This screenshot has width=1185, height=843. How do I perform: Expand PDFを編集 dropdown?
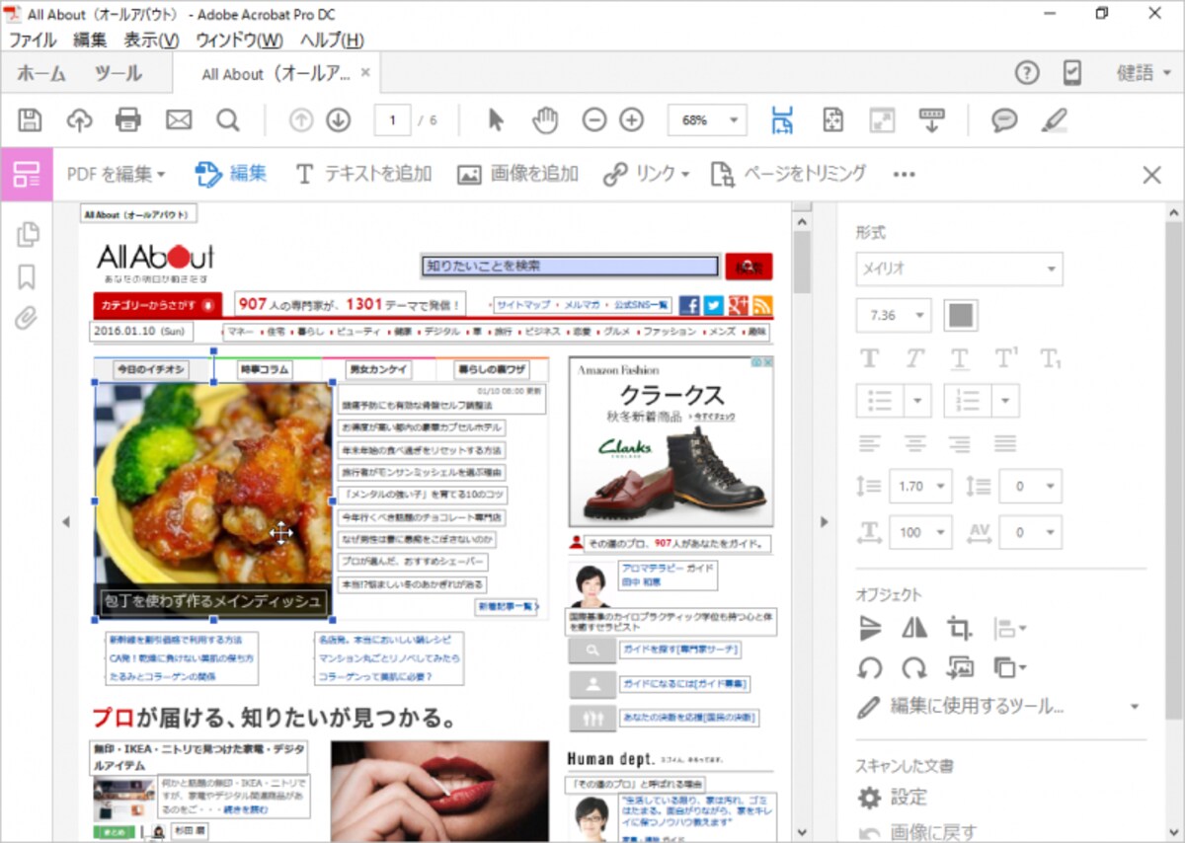pyautogui.click(x=116, y=175)
